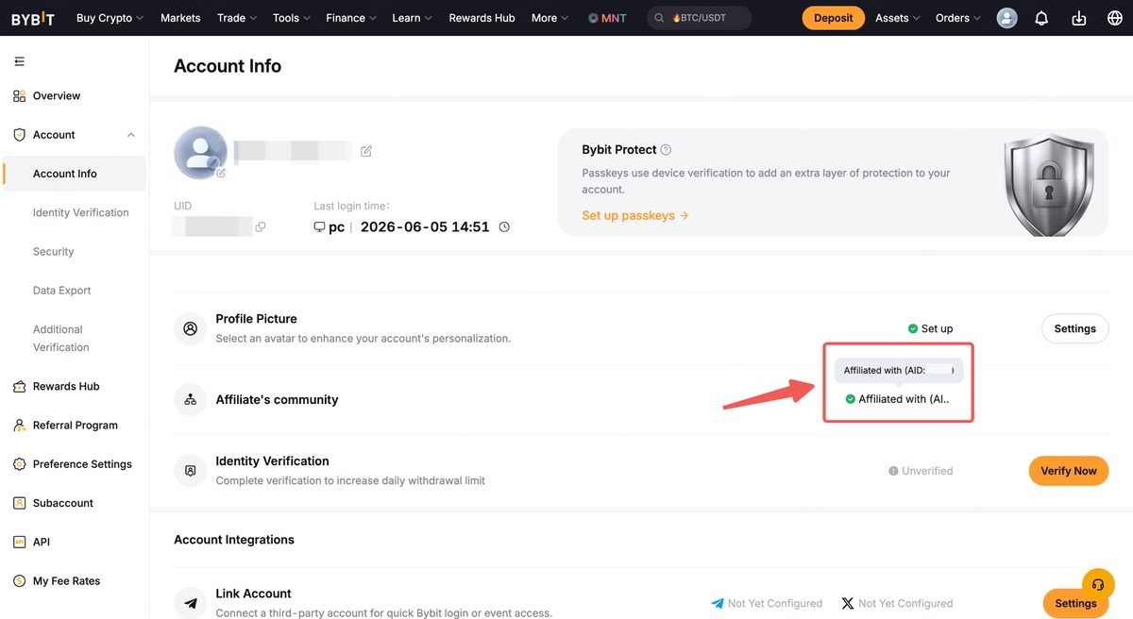This screenshot has width=1133, height=619.
Task: Open the support headset chat icon
Action: click(x=1098, y=585)
